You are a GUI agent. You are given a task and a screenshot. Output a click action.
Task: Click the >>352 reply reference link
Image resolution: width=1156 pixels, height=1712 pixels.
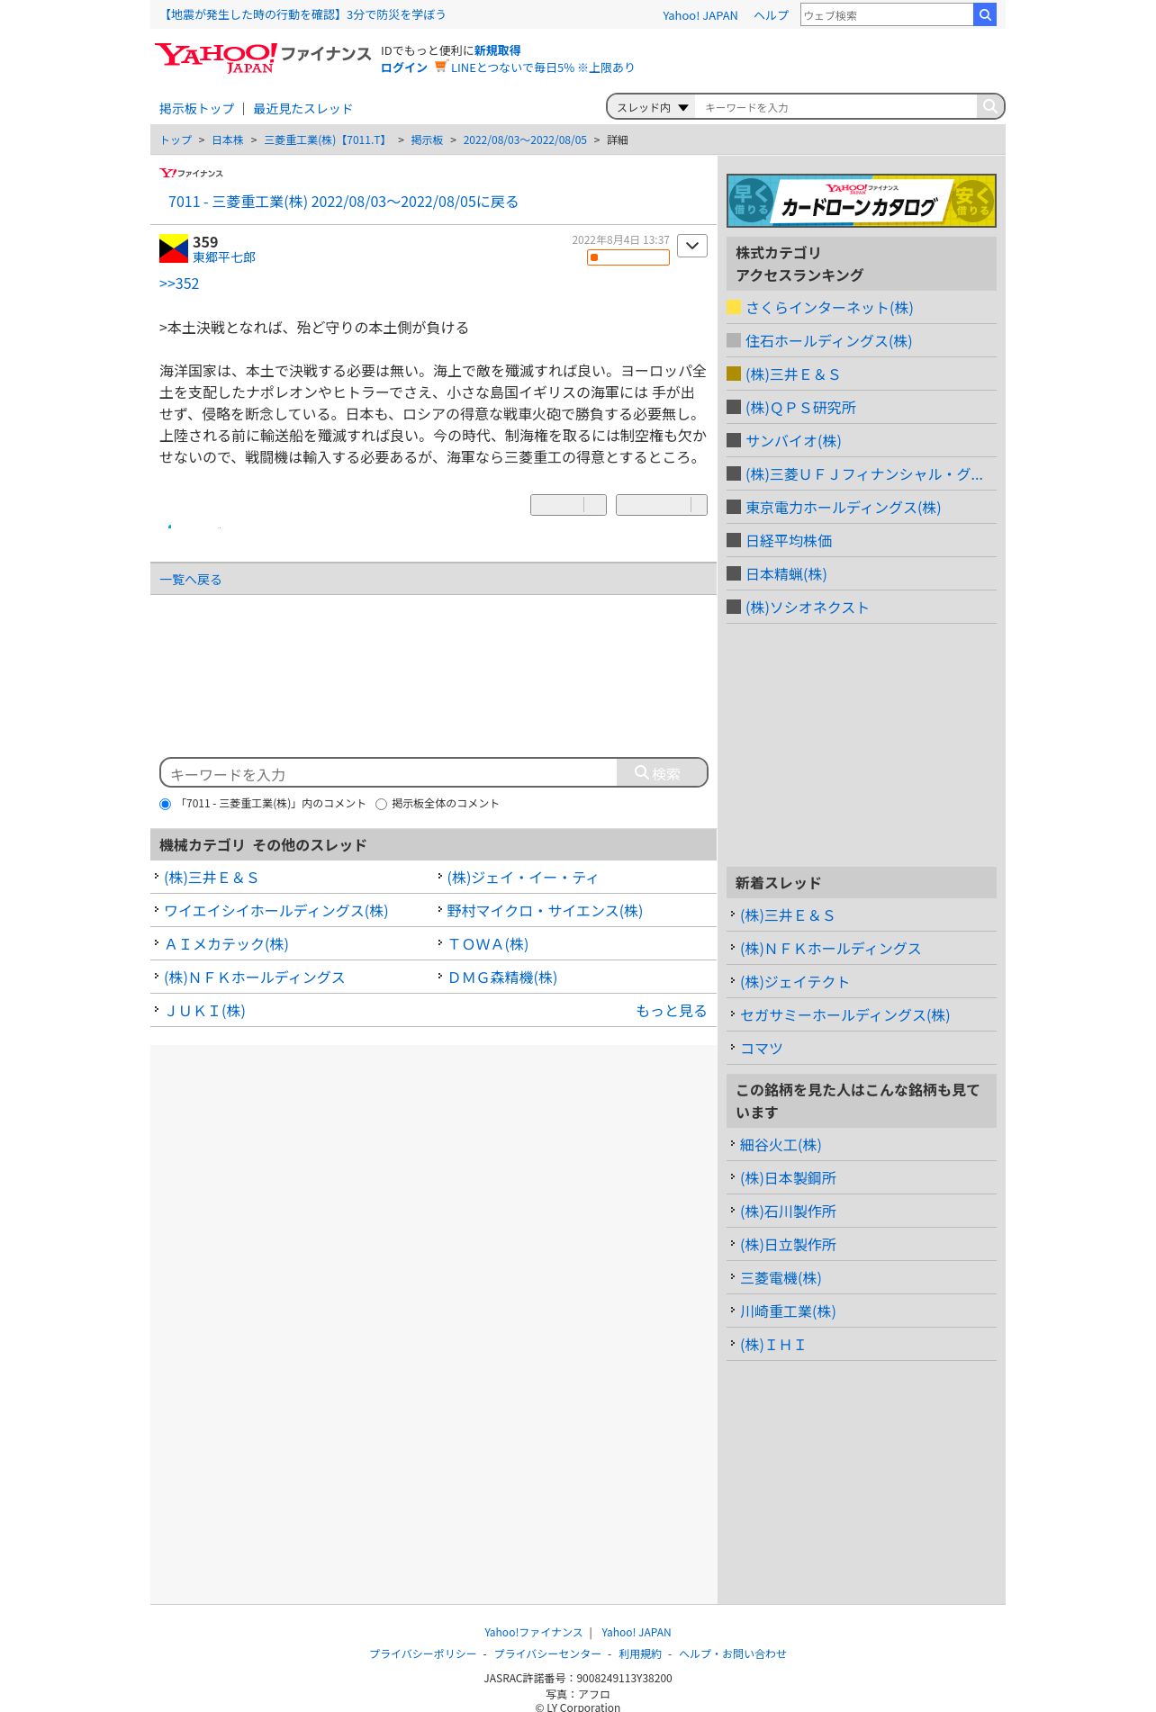pos(179,284)
